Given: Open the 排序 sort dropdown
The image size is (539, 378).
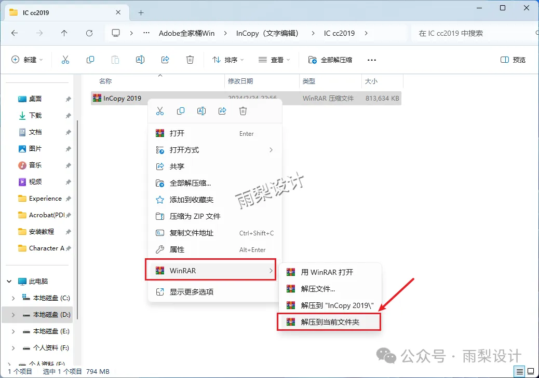Looking at the screenshot, I should click(x=228, y=60).
